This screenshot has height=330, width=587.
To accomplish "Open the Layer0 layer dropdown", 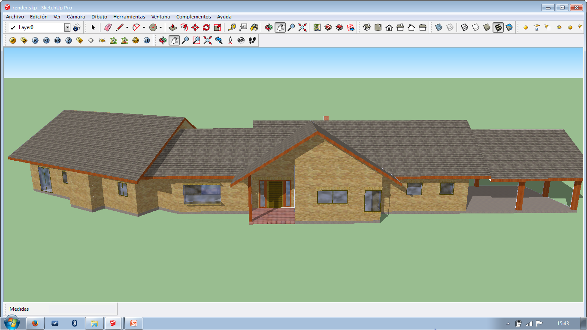I will tap(67, 27).
